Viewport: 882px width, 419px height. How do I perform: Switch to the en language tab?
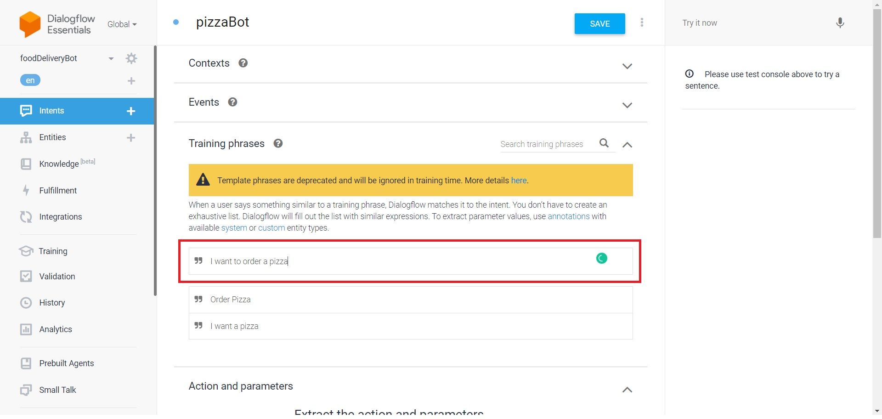30,79
